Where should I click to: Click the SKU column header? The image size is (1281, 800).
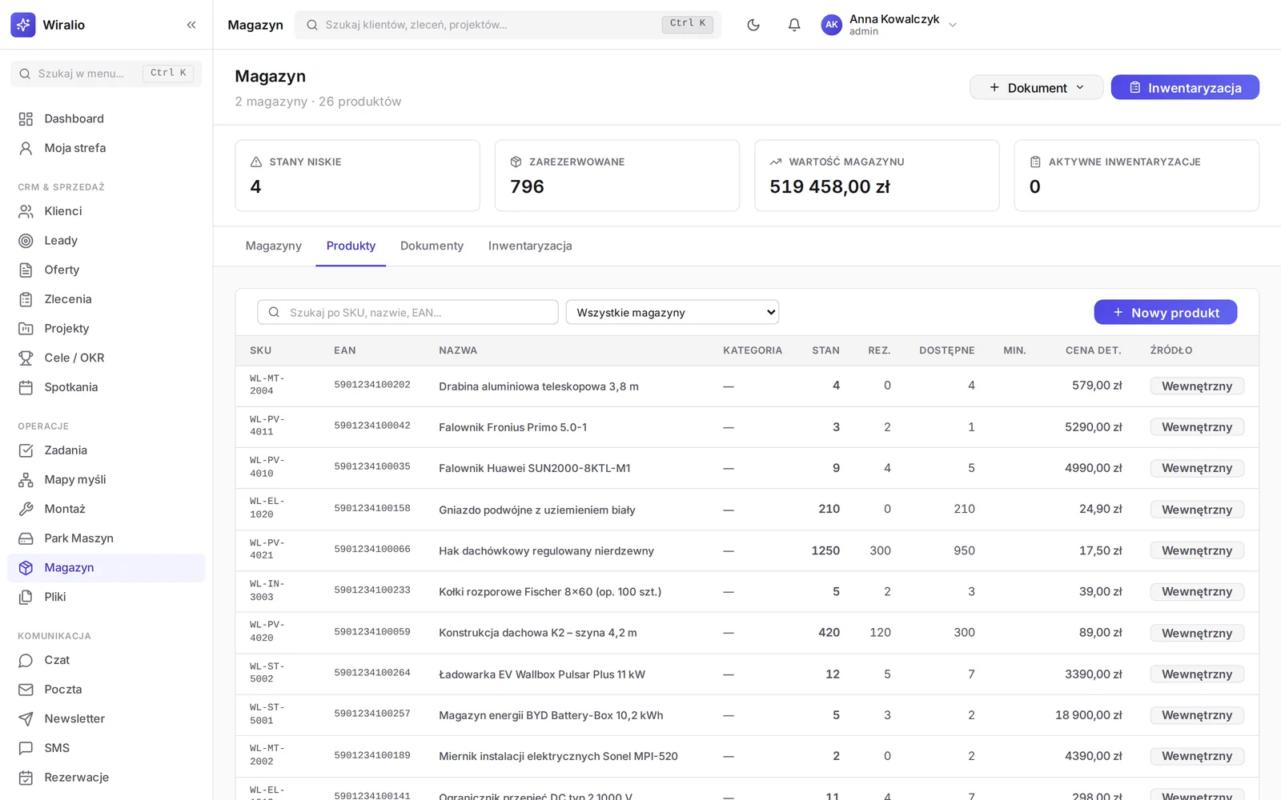260,350
